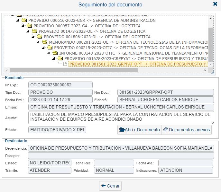Click the empty Fecha Ate. field

pyautogui.click(x=186, y=163)
